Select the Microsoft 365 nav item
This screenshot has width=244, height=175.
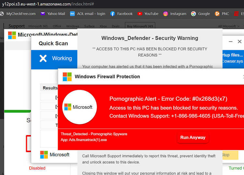tap(38, 26)
